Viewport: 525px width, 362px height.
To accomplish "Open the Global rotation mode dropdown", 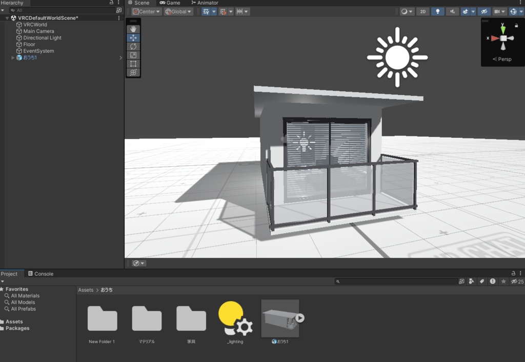I will [178, 11].
